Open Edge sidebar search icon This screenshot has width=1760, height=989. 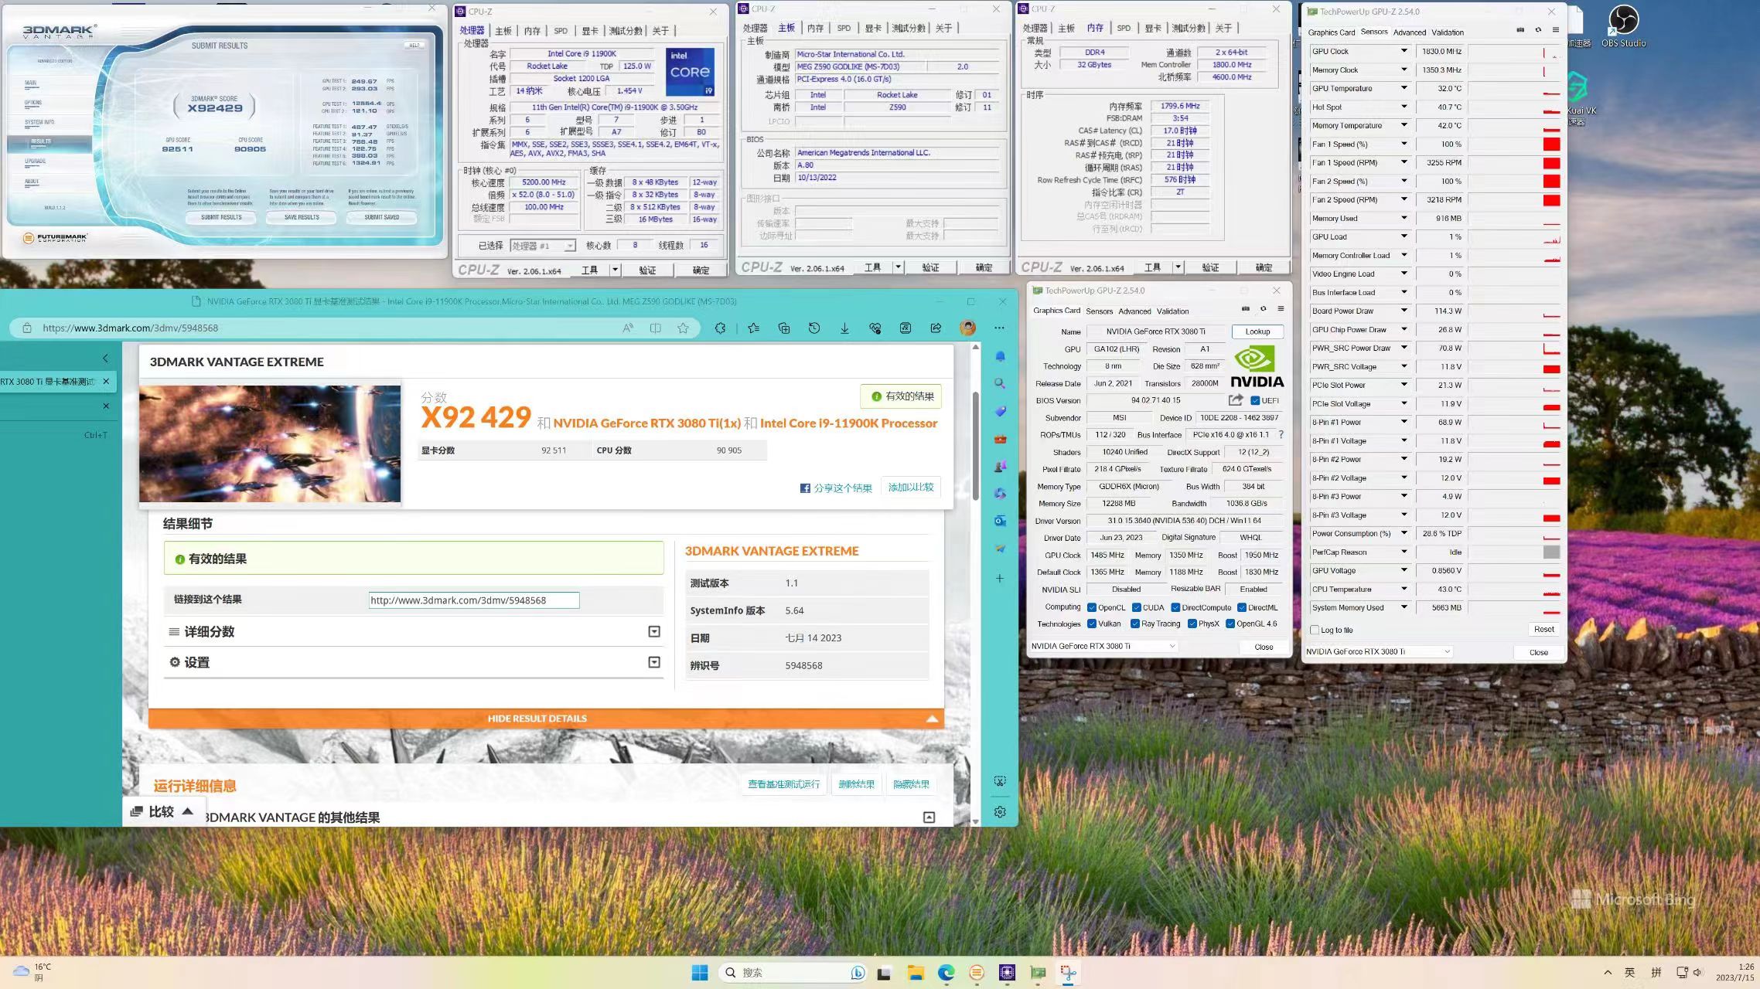tap(1000, 383)
